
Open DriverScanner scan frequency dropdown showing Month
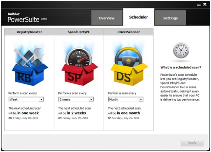click(126, 99)
